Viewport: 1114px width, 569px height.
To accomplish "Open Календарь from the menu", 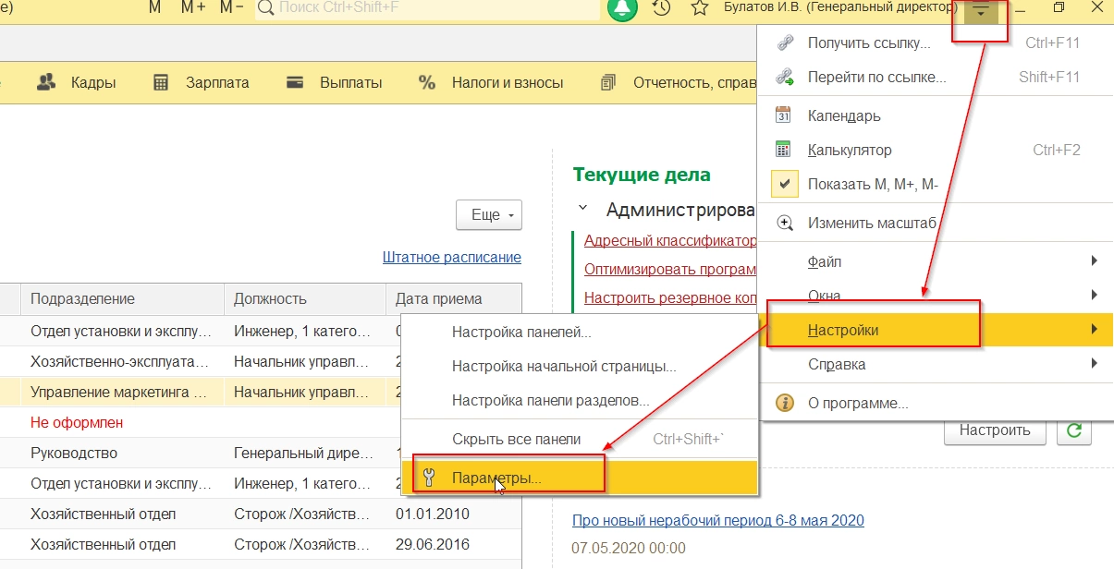I will tap(936, 116).
